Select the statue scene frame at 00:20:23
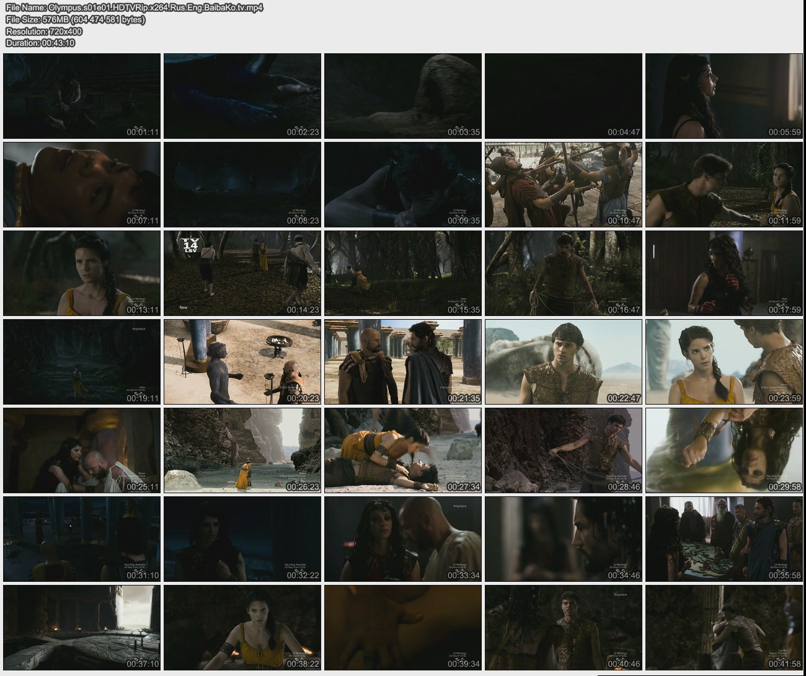 (x=242, y=362)
